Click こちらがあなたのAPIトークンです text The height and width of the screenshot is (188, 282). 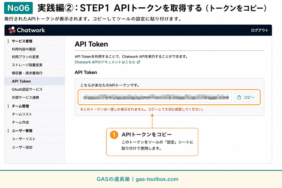pos(110,85)
